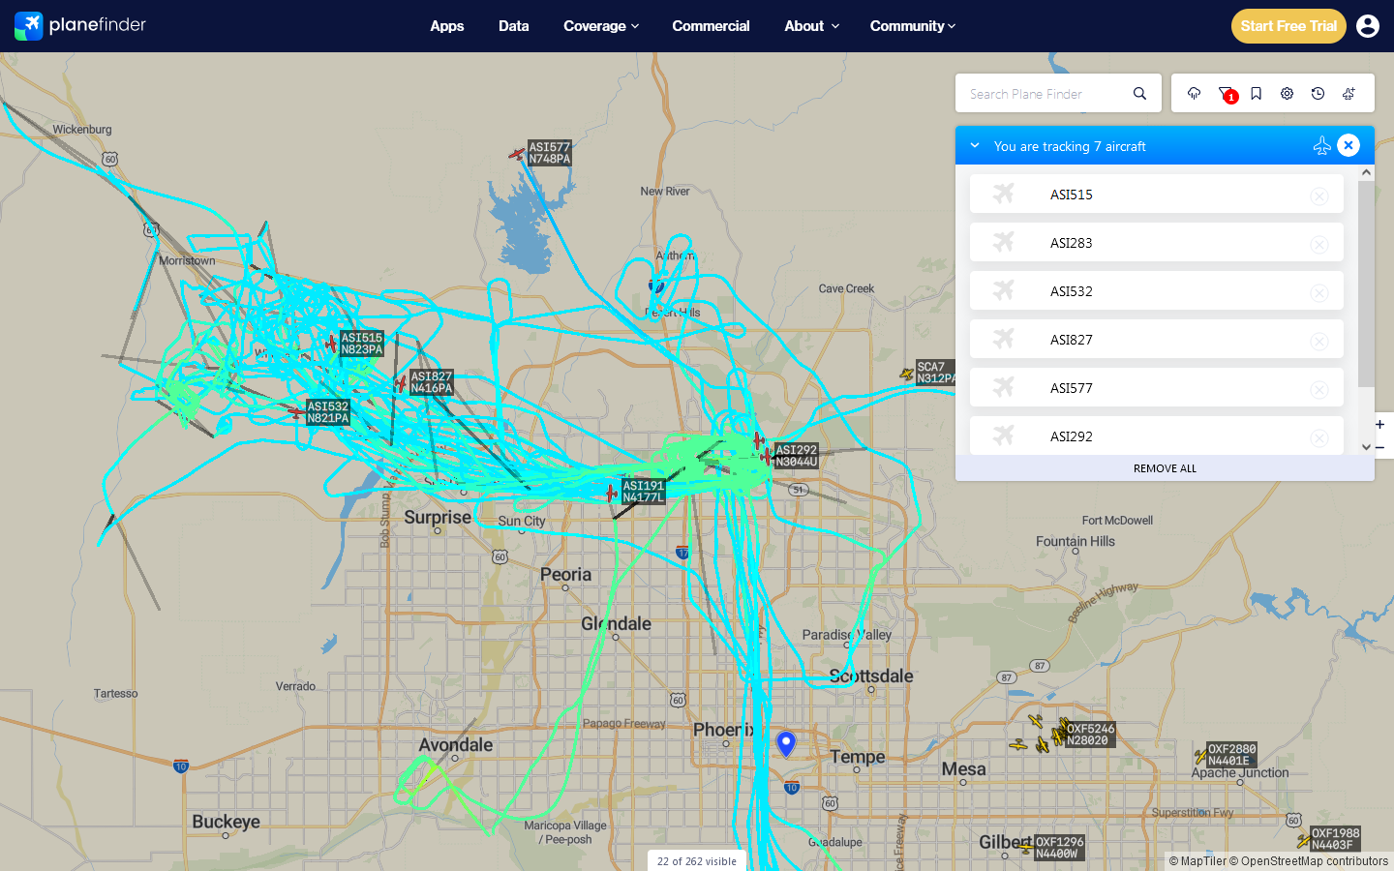1394x871 pixels.
Task: Click the plane icon beside ASI283
Action: click(1004, 242)
